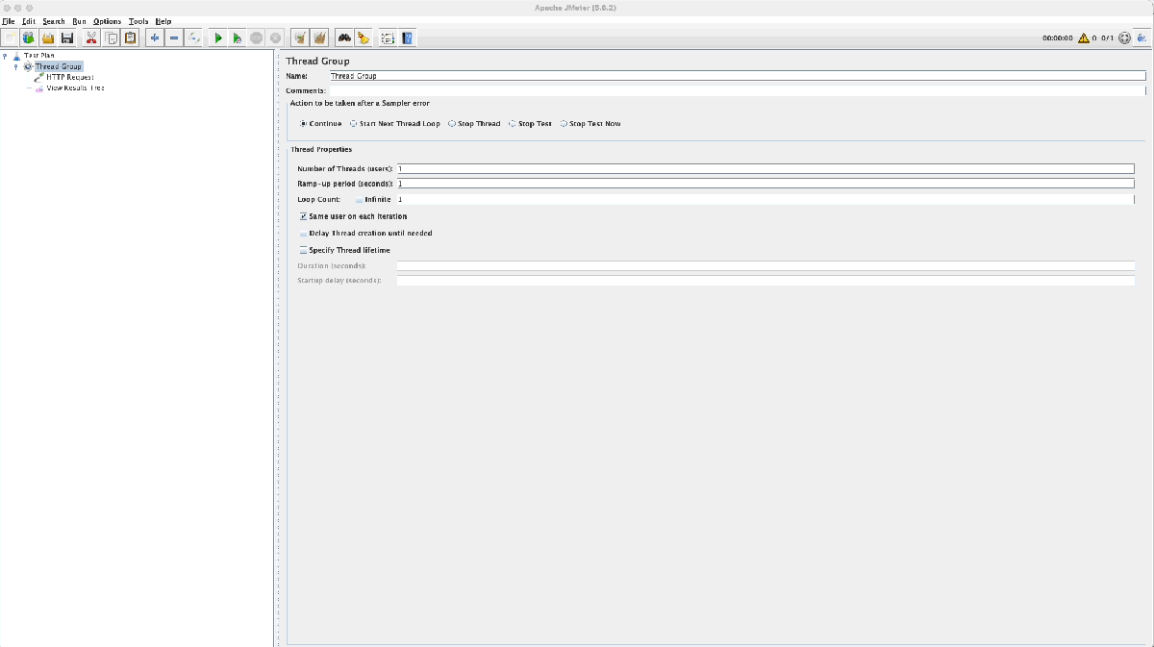Click the Stop test icon
Image resolution: width=1154 pixels, height=647 pixels.
(257, 37)
